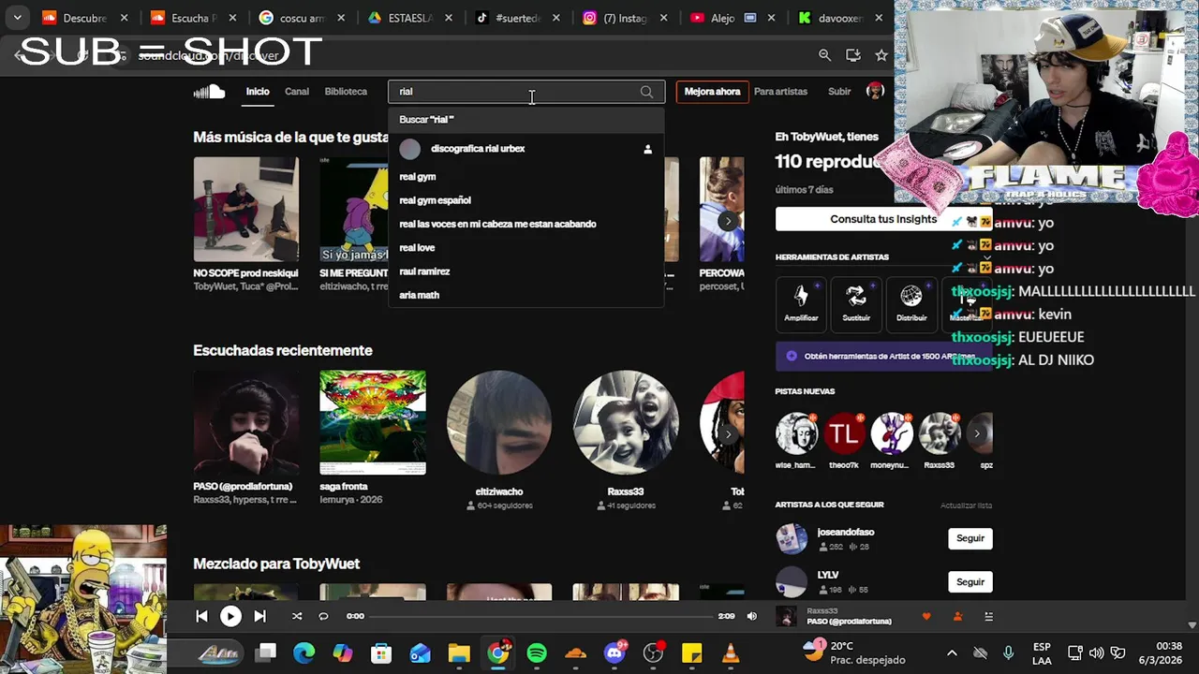Image resolution: width=1199 pixels, height=674 pixels.
Task: Open eltiziwacho artist avatar
Action: coord(499,422)
